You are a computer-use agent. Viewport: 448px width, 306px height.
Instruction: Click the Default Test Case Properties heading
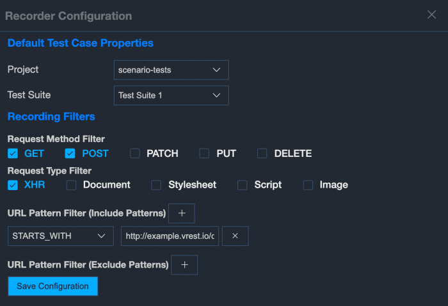81,43
